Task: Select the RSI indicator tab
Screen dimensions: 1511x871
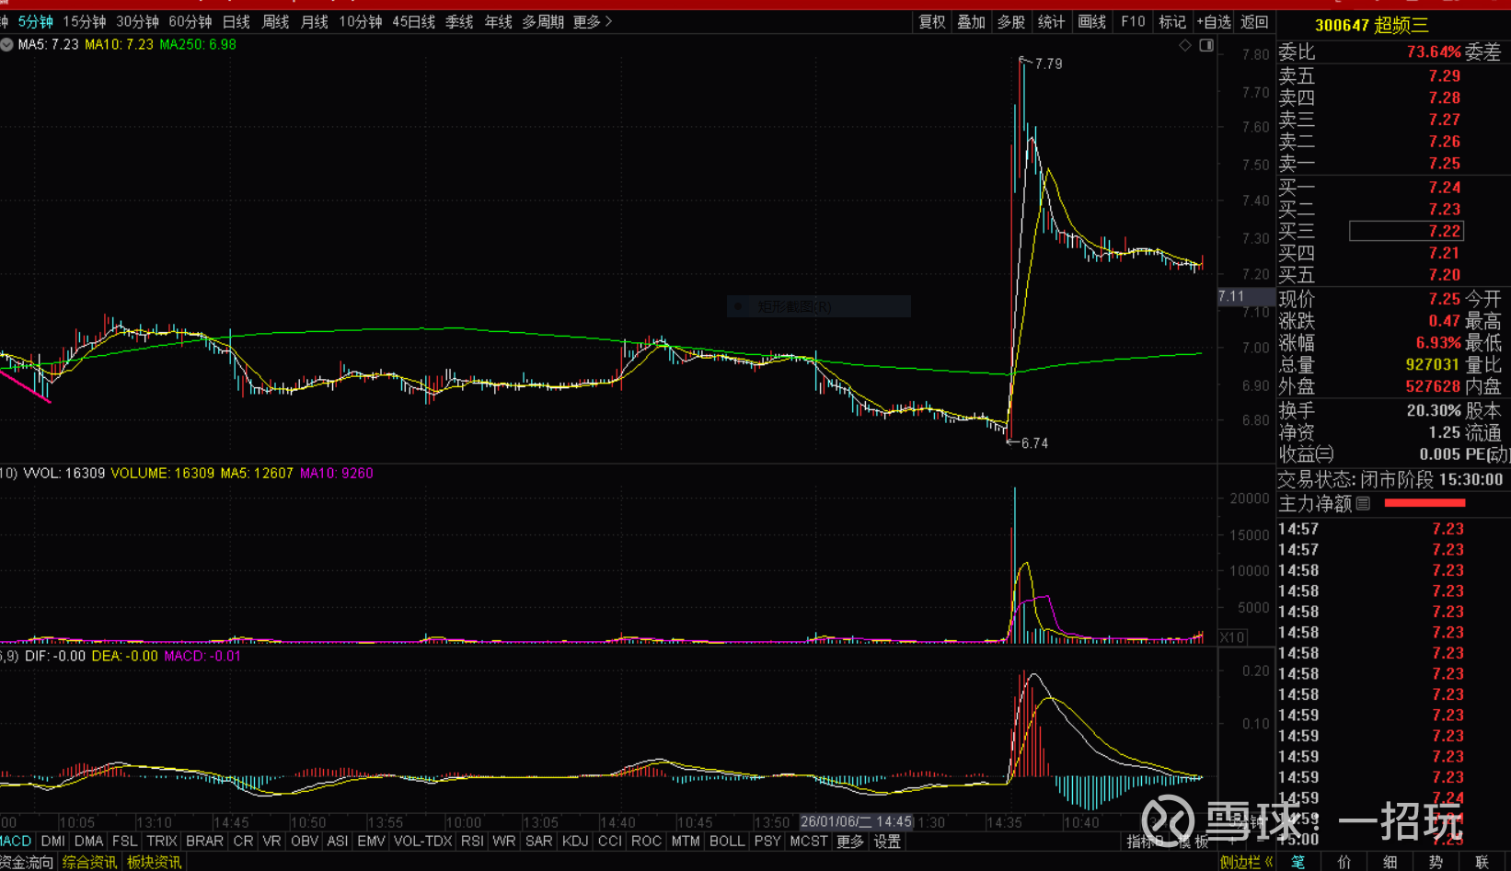Action: 472,842
